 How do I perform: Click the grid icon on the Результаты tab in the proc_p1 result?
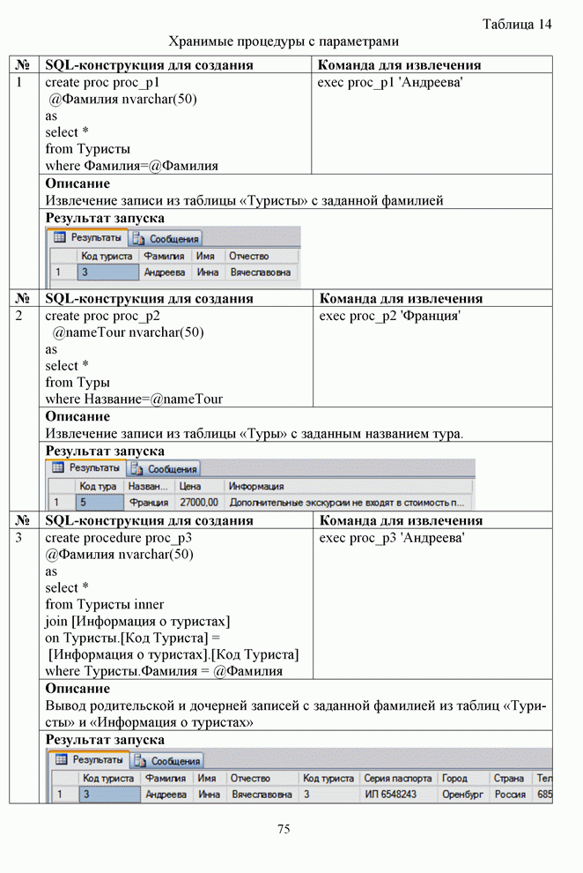coord(60,238)
